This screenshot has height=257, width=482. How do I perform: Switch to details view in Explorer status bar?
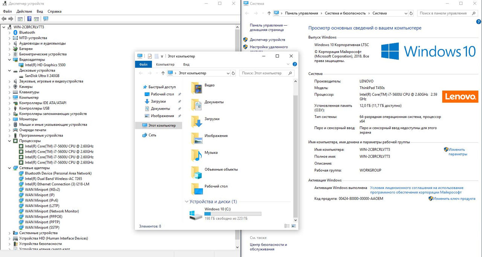tap(287, 226)
